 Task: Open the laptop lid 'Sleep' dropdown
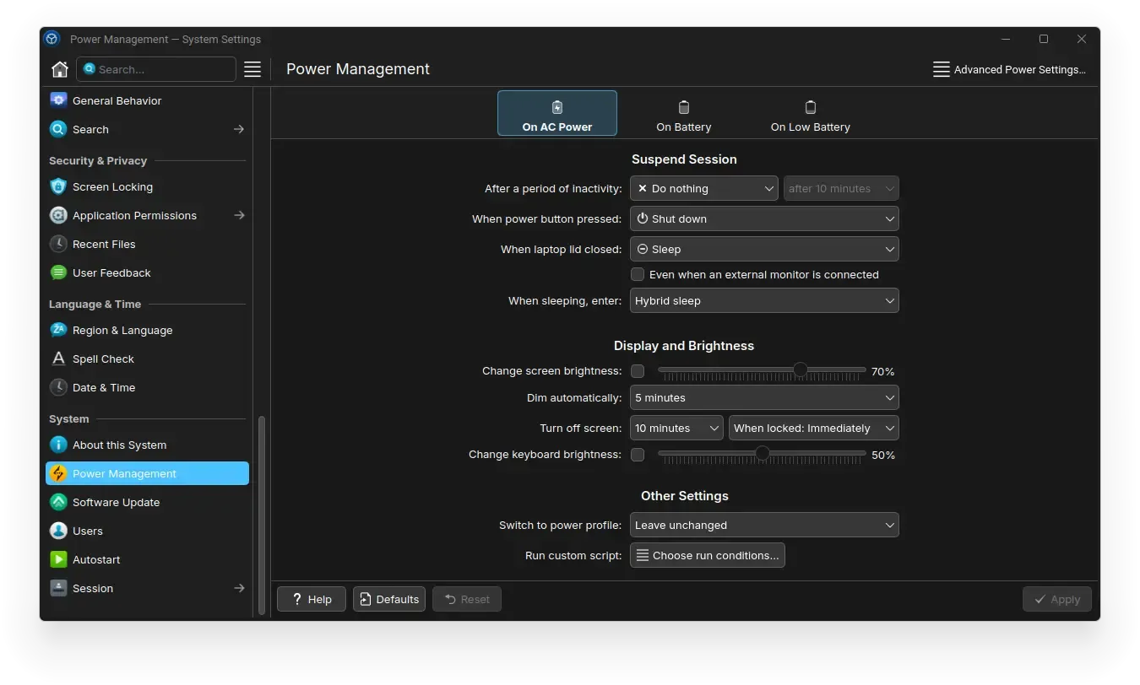764,249
